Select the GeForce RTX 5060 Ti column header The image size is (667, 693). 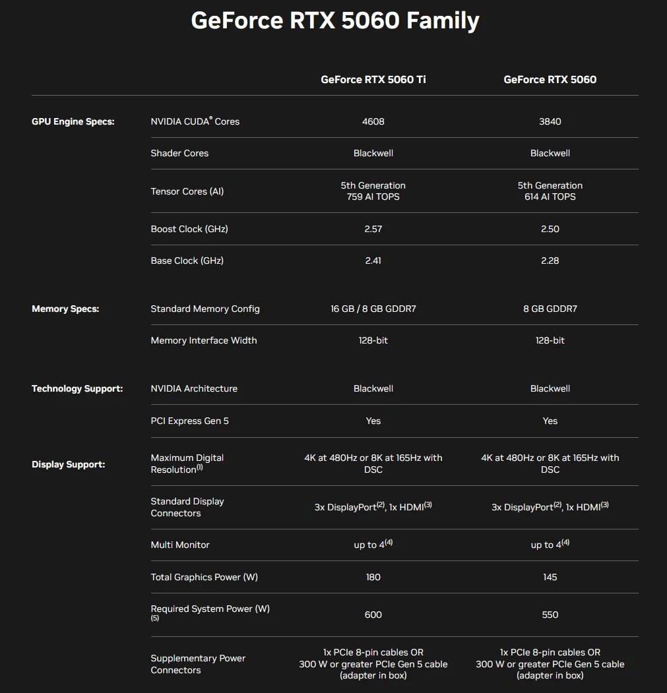click(373, 79)
